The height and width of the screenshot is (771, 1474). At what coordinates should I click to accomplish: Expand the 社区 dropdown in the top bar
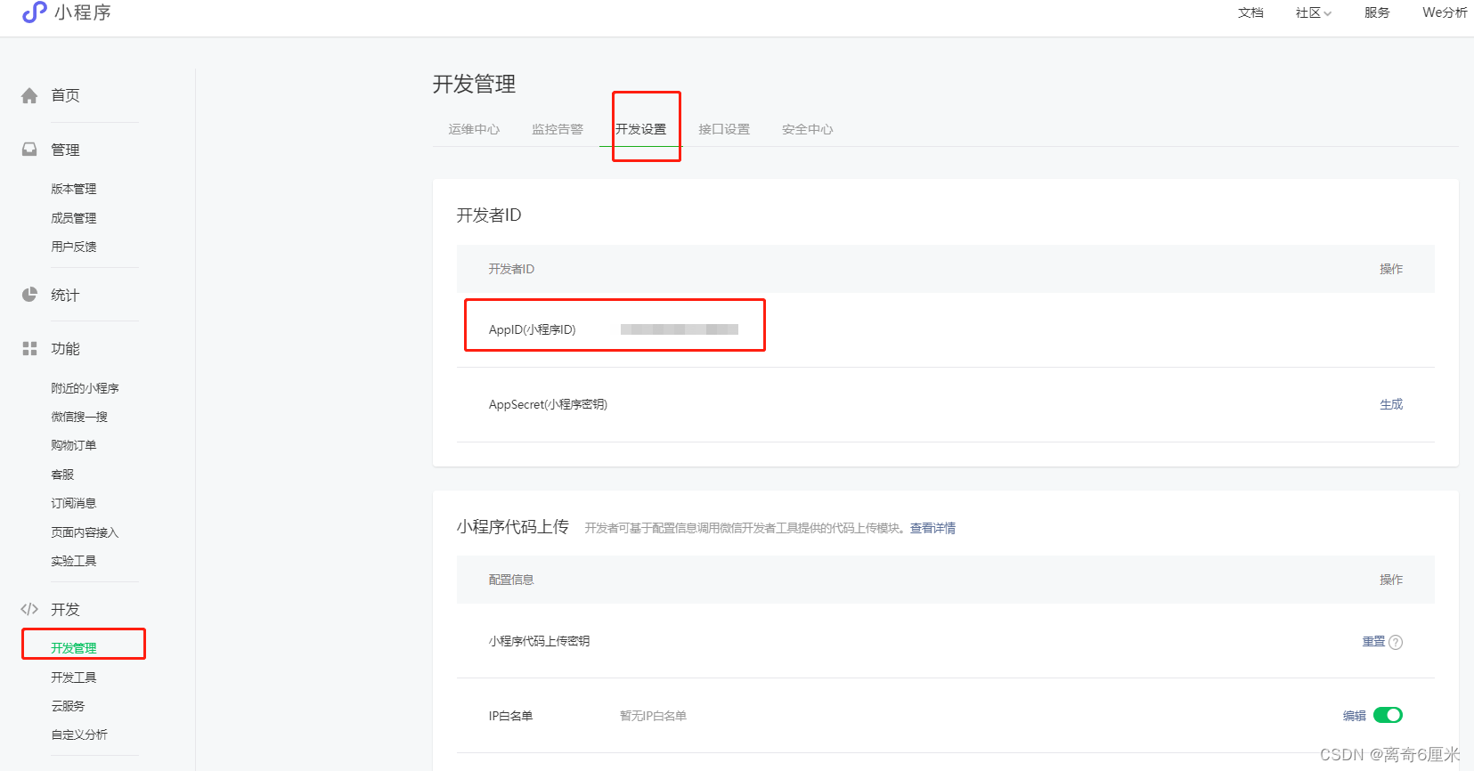pos(1314,12)
